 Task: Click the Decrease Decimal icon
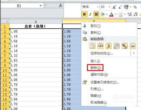pos(136,14)
